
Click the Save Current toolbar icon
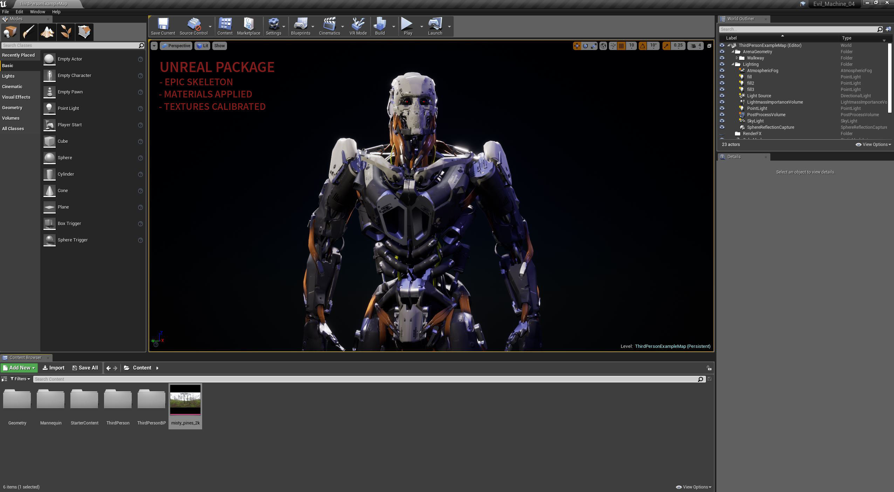click(x=163, y=27)
